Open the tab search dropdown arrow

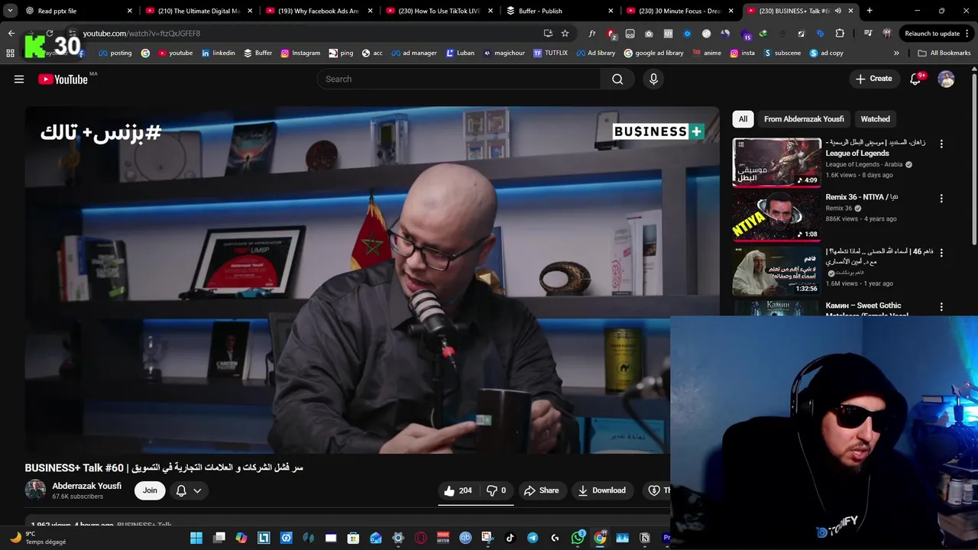10,11
